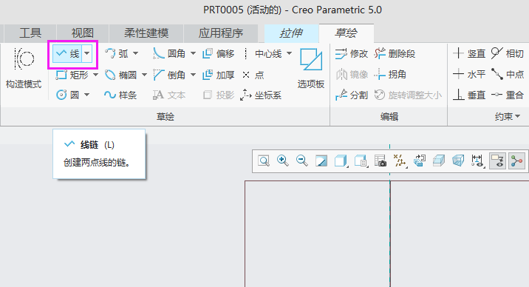Select the Project (投影) tool
This screenshot has width=529, height=287.
218,95
